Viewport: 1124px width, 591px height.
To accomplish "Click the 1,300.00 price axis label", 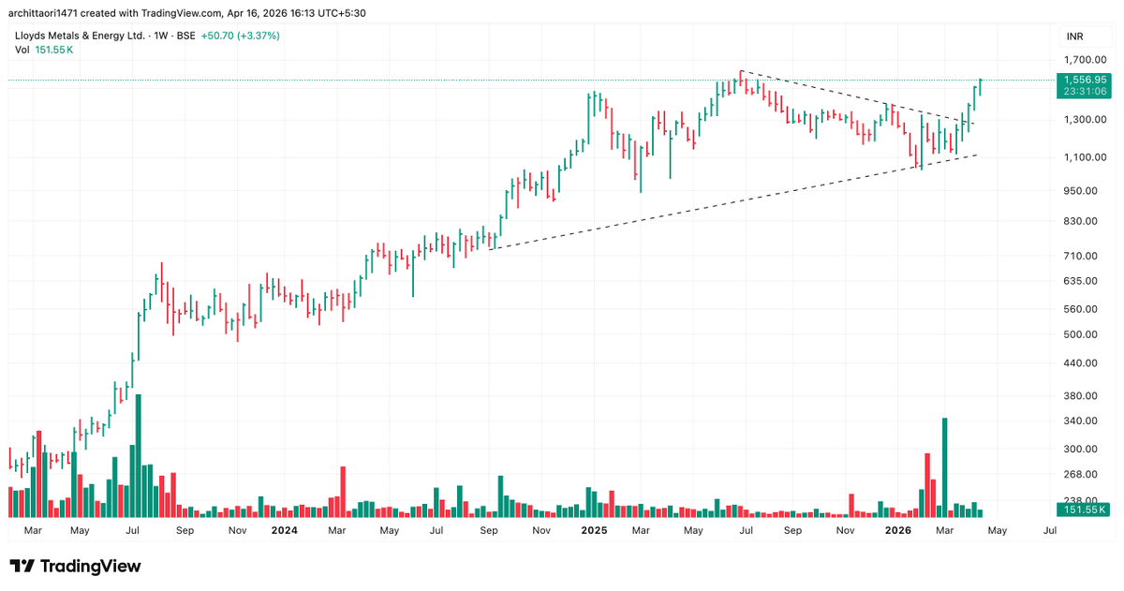I will point(1084,120).
